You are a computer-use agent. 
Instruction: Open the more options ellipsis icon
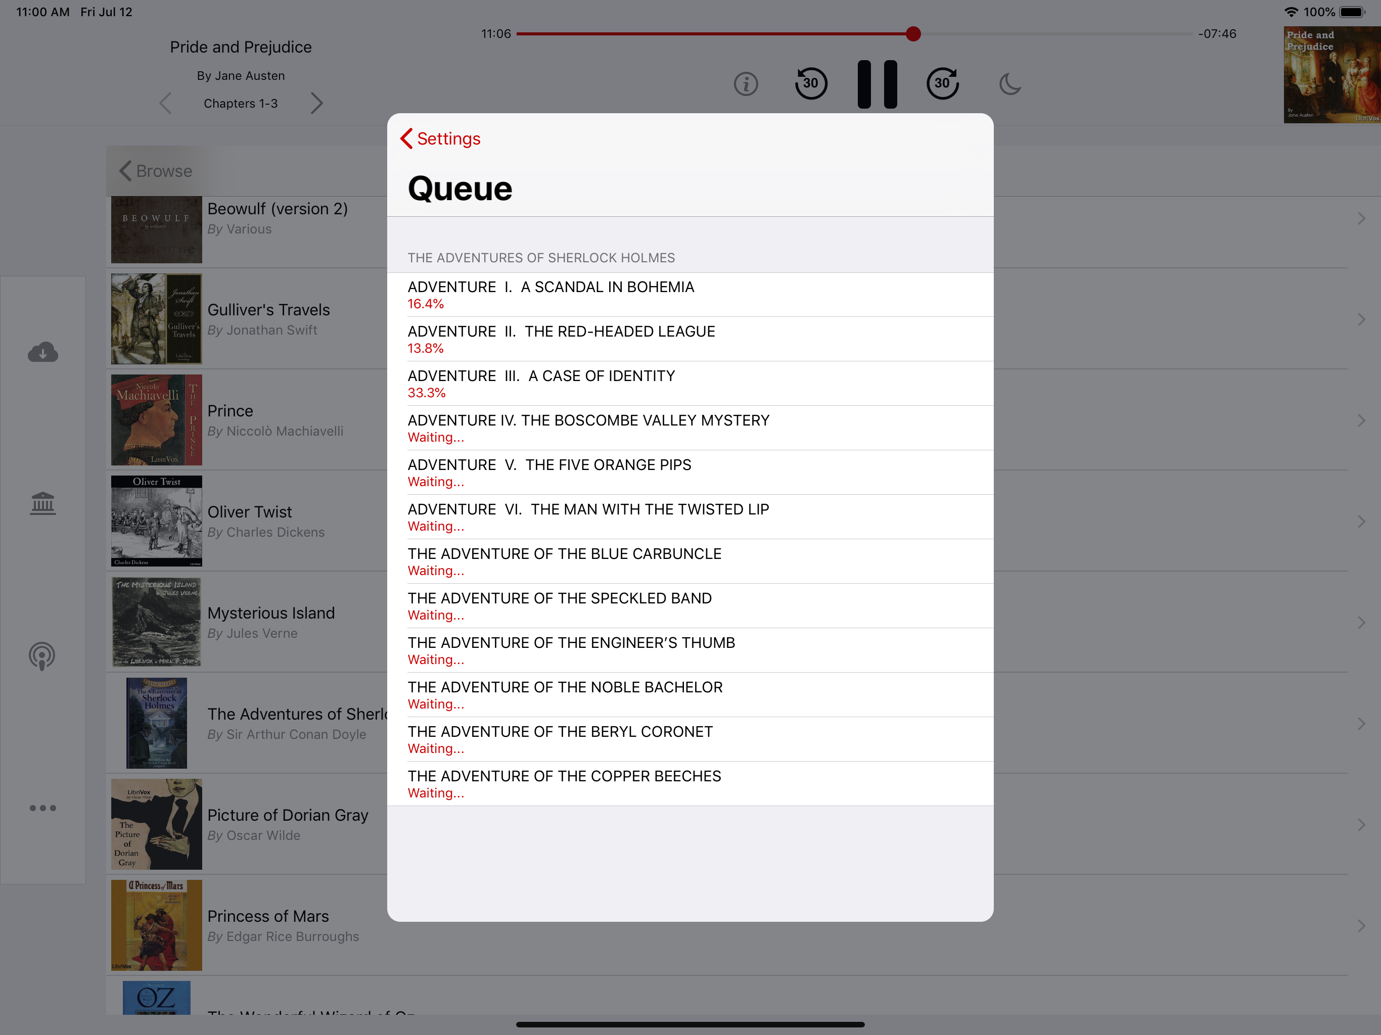(42, 808)
